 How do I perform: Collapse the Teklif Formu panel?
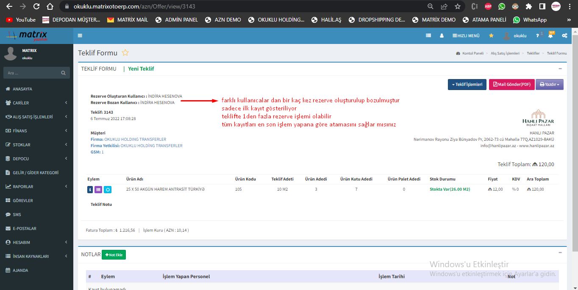[560, 68]
